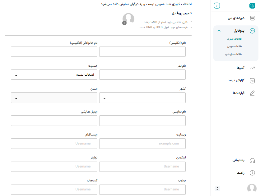Focus the گیت‌هاب username field
The height and width of the screenshot is (196, 260).
tap(54, 189)
